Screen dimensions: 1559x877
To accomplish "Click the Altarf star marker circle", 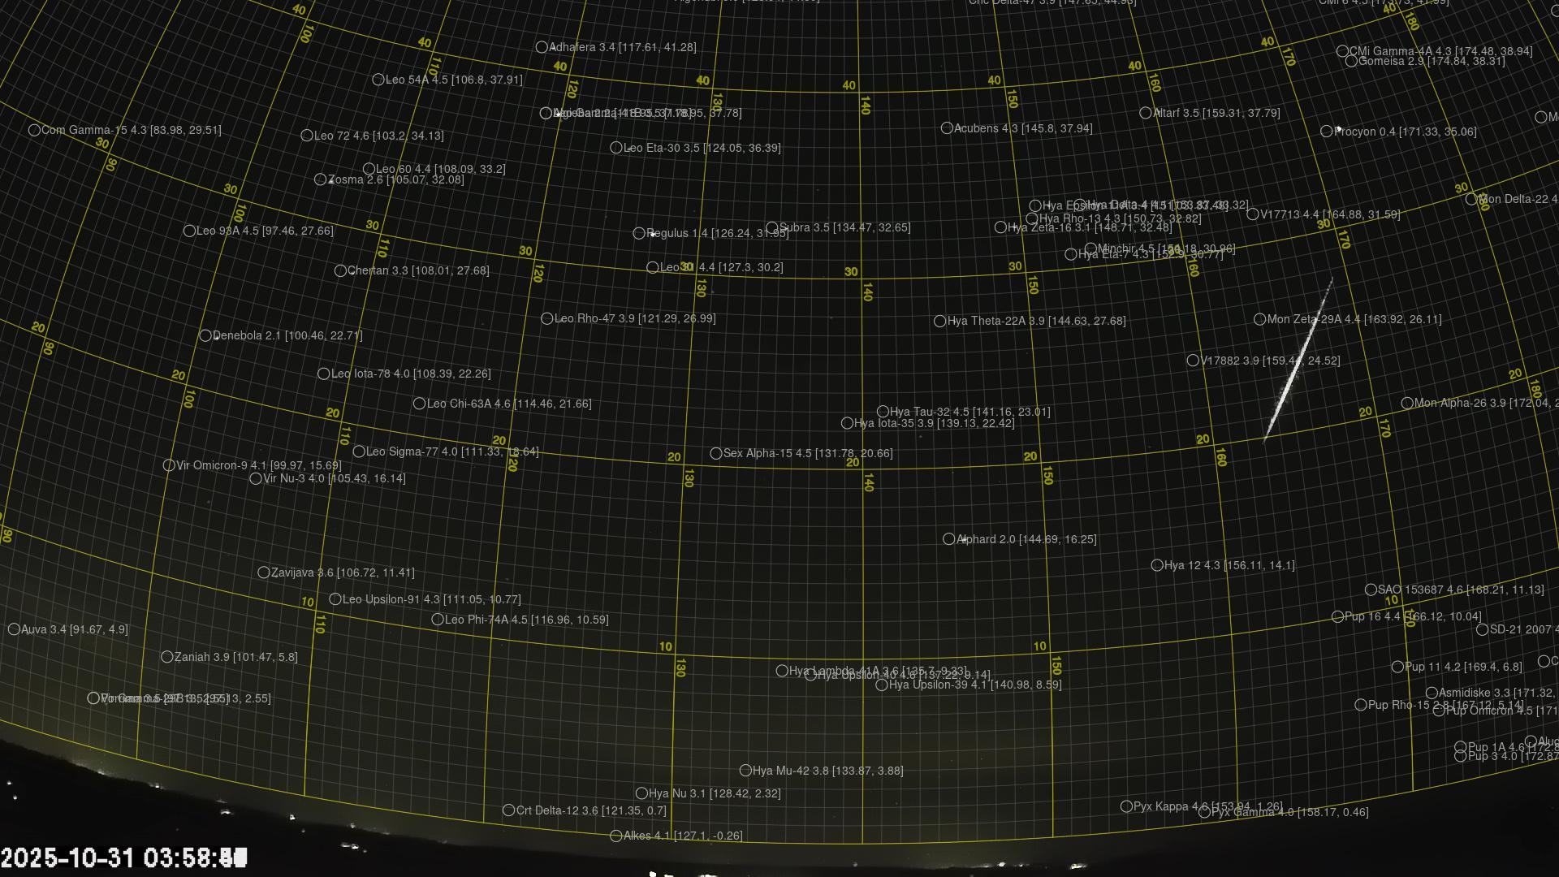I will click(1146, 113).
